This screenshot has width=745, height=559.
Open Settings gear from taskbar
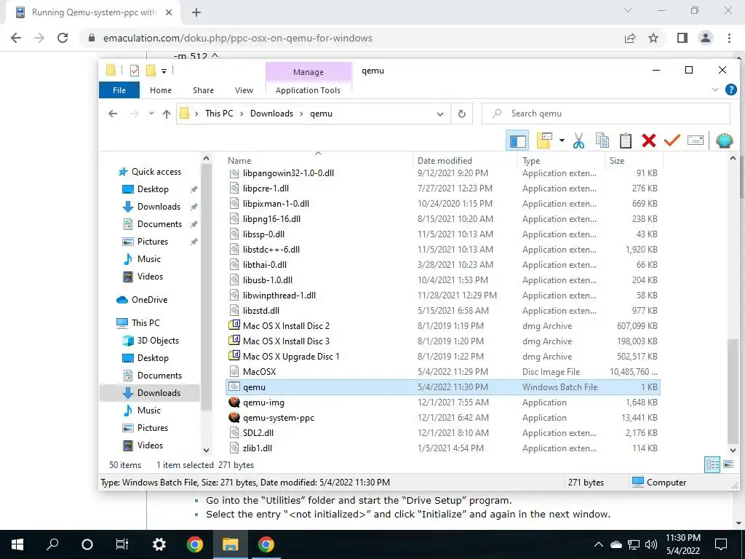(159, 544)
